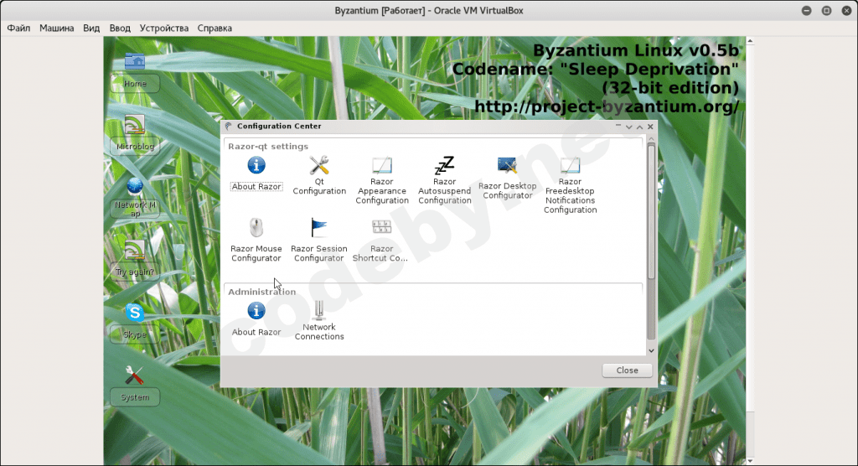Click the Try again? desktop icon
This screenshot has width=858, height=466.
point(135,260)
